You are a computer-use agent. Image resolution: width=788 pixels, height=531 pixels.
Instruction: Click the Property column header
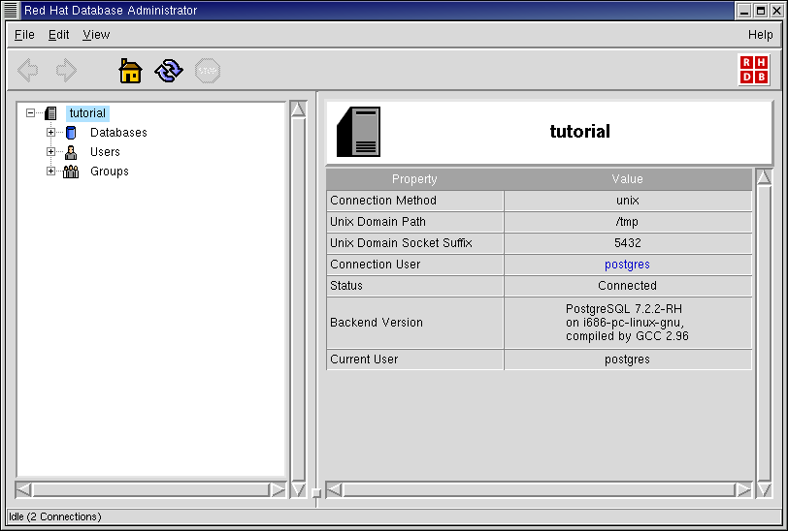click(x=414, y=179)
